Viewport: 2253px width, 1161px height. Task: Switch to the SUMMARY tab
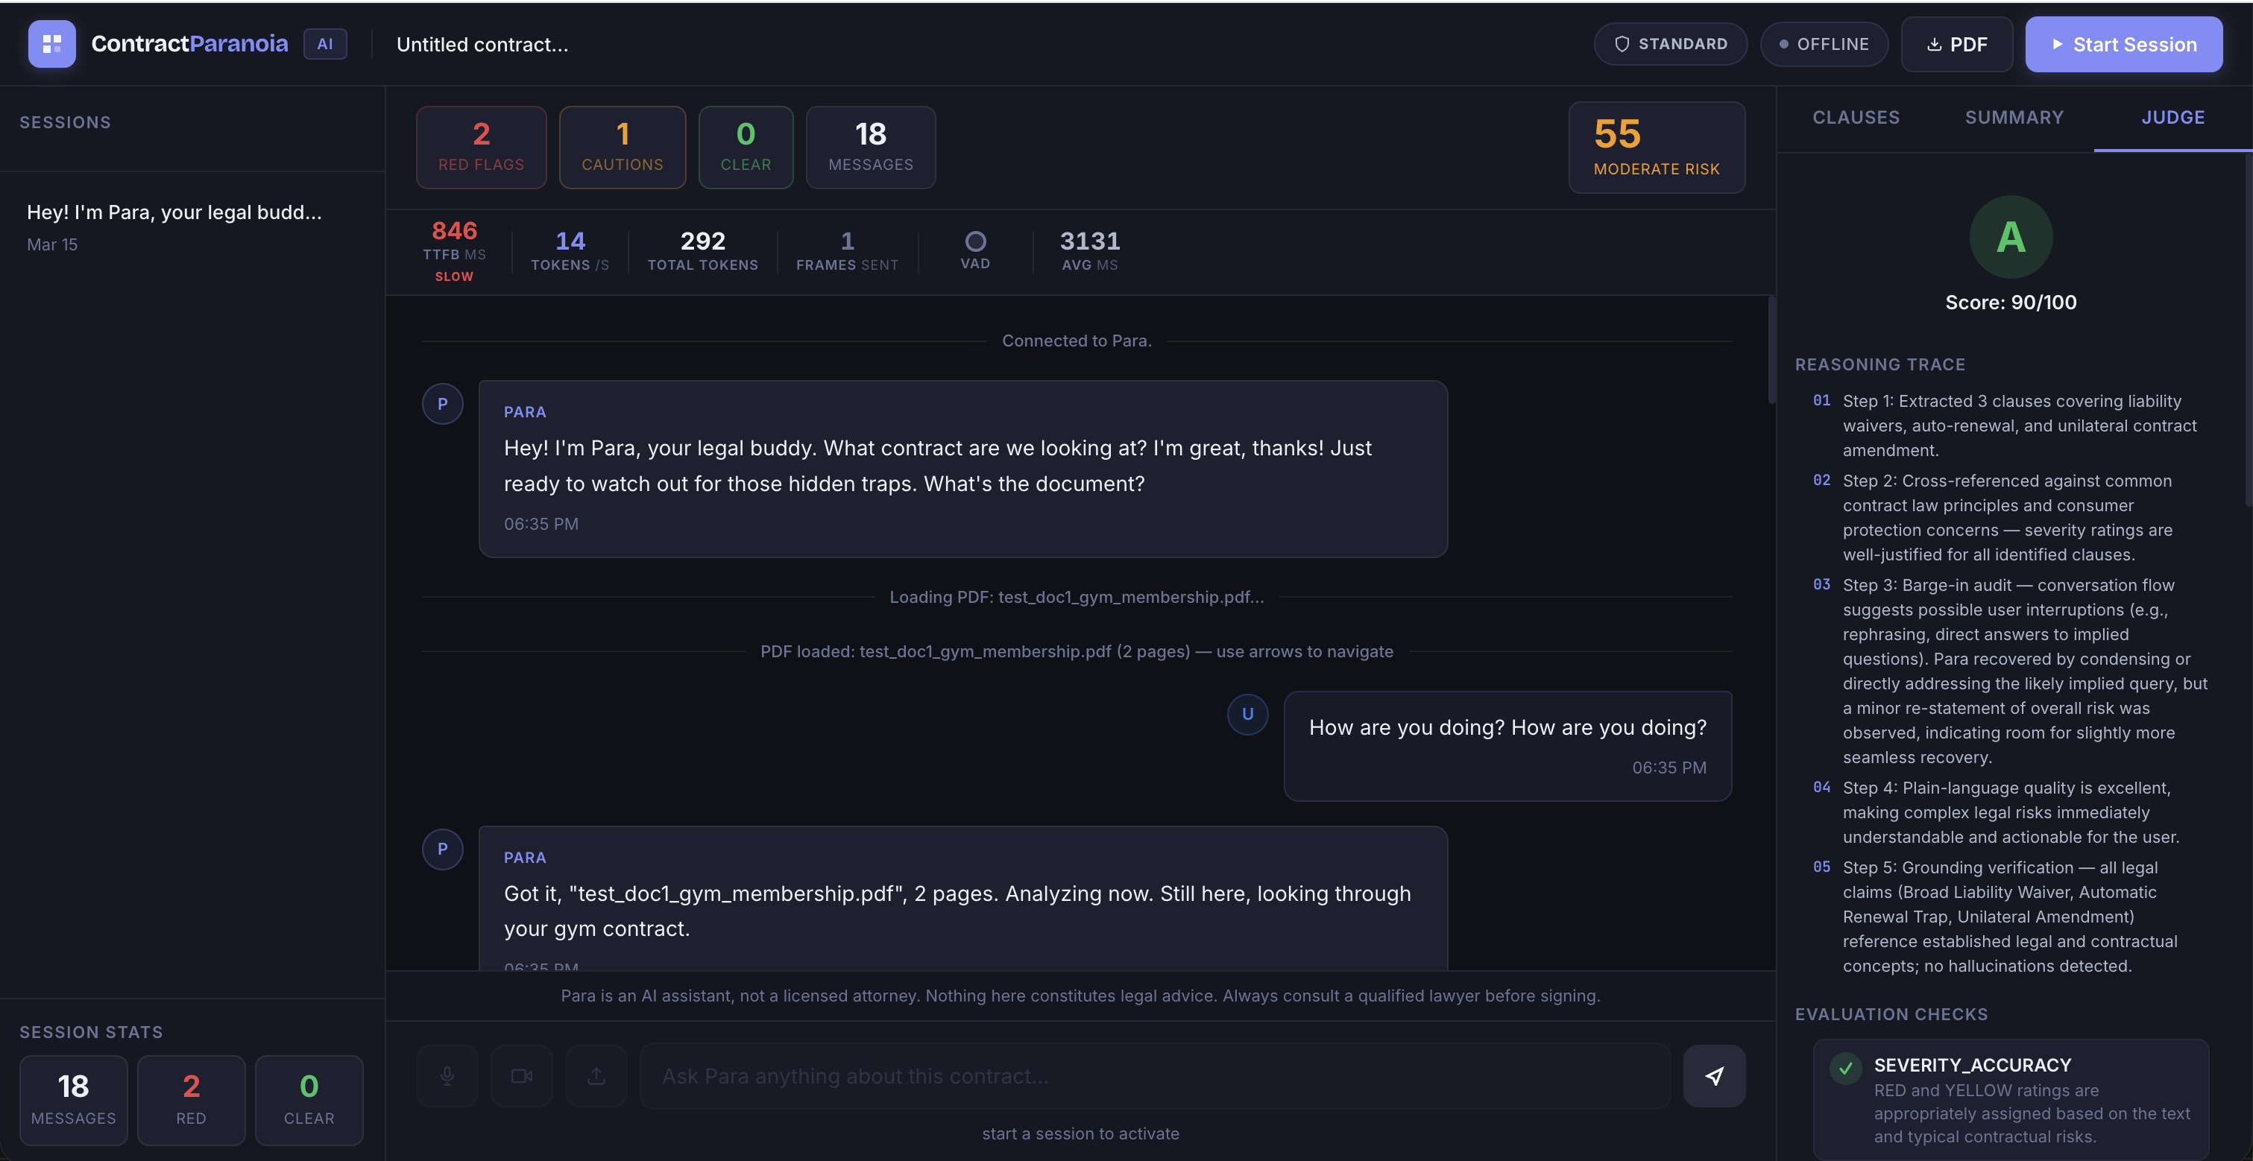click(2014, 116)
